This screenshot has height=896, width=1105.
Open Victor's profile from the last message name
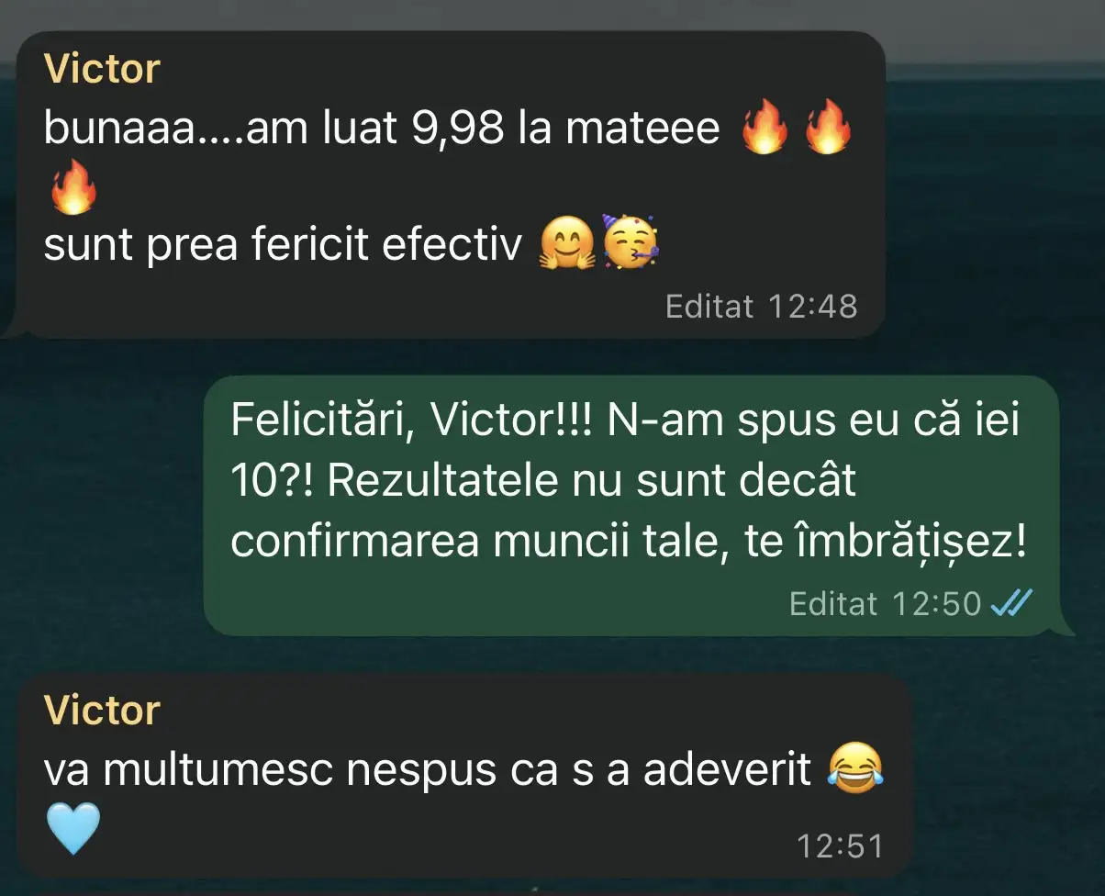[x=102, y=711]
